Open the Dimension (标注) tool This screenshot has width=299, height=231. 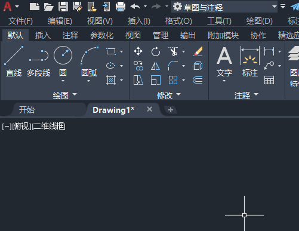250,61
